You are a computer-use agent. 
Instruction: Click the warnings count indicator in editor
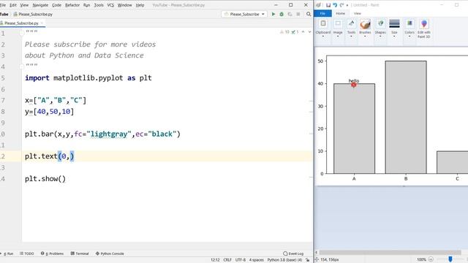pyautogui.click(x=284, y=31)
